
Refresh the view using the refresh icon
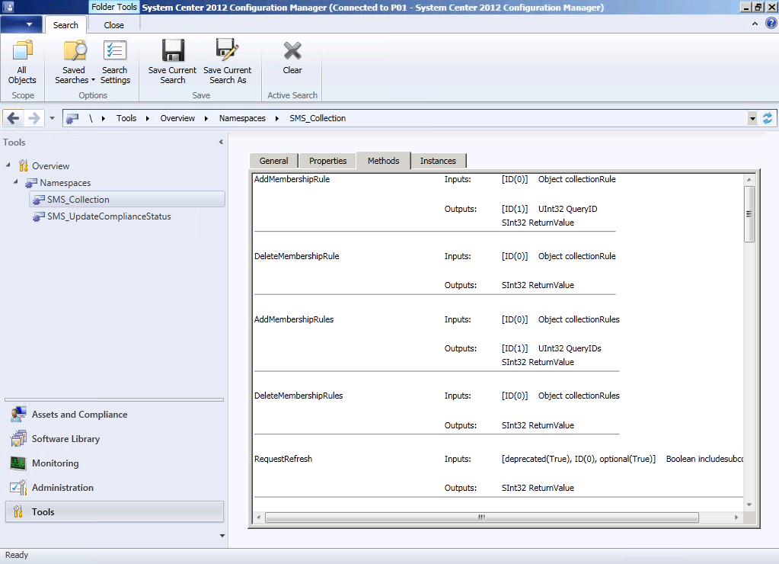(768, 118)
